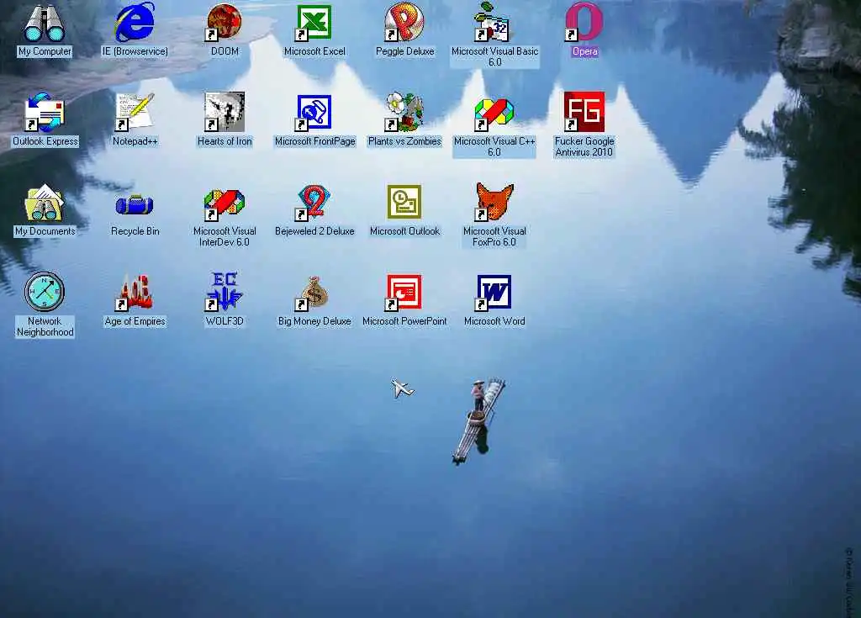Open the IE (Browservice) shortcut icon

[135, 22]
